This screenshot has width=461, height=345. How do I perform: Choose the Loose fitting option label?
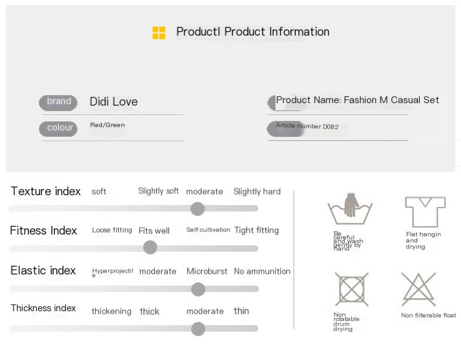click(x=112, y=230)
